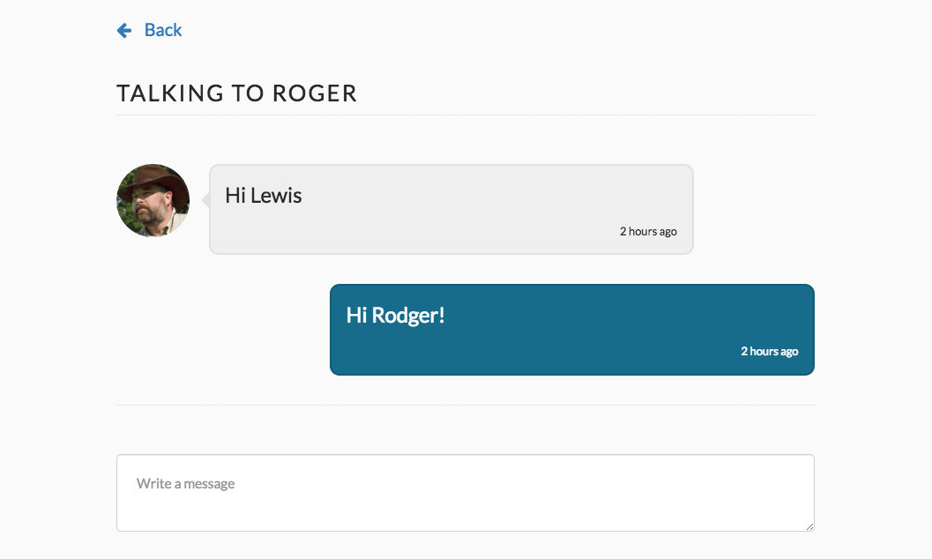This screenshot has width=932, height=559.
Task: Click the gray received message bubble
Action: click(x=451, y=209)
